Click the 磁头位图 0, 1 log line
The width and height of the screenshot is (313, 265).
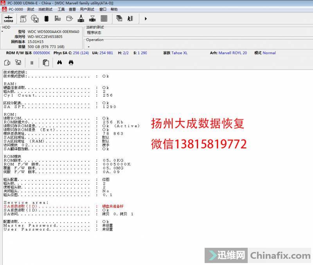coord(58,195)
